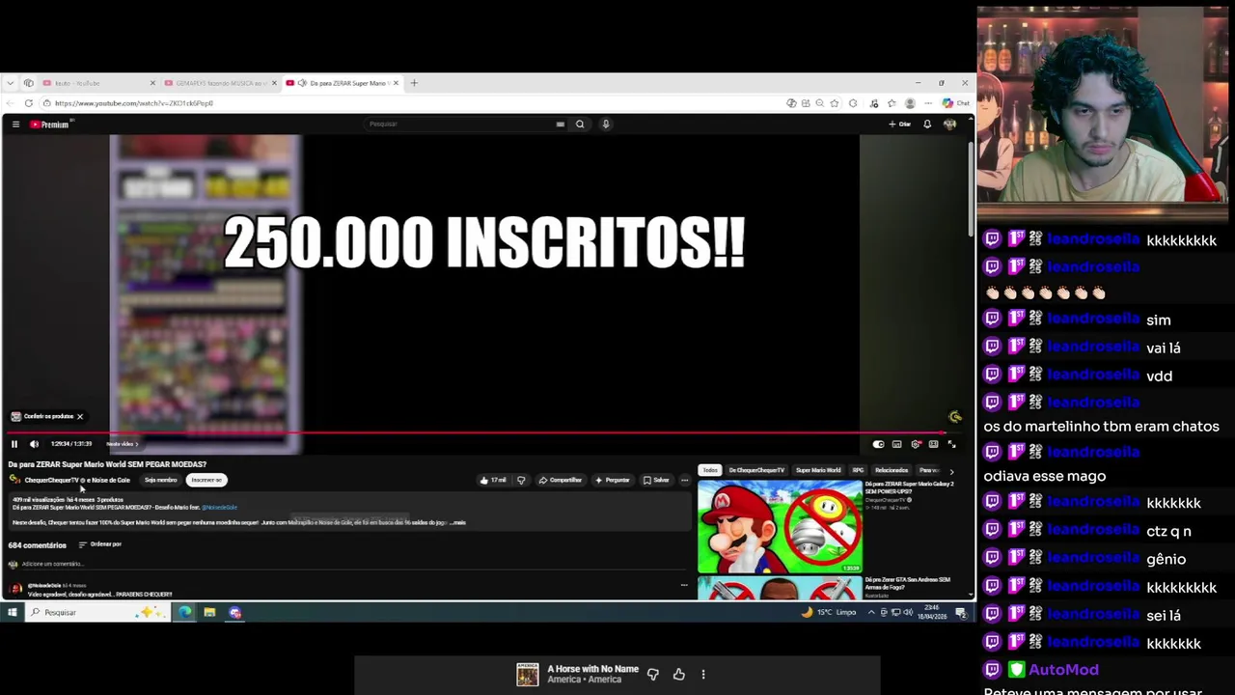Open three-dots menu on A Horse with No Name
This screenshot has height=695, width=1235.
coord(703,675)
